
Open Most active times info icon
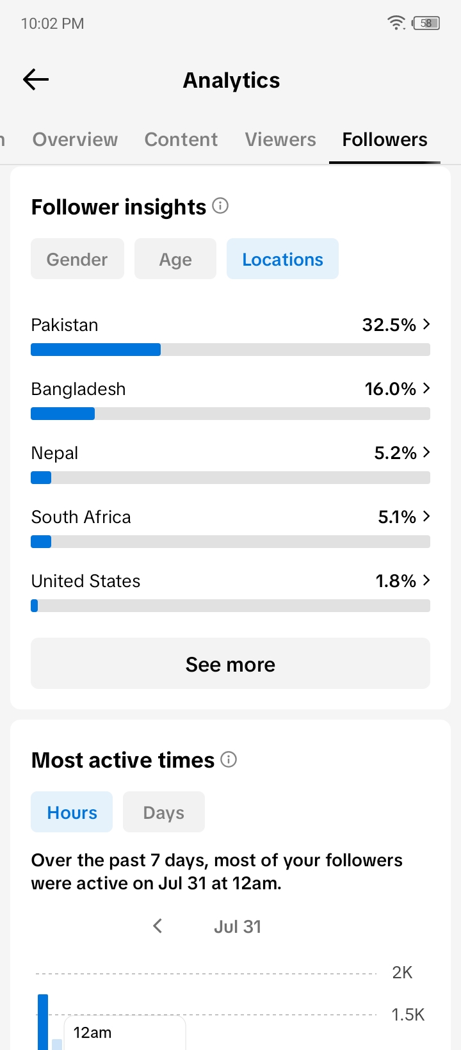coord(229,759)
